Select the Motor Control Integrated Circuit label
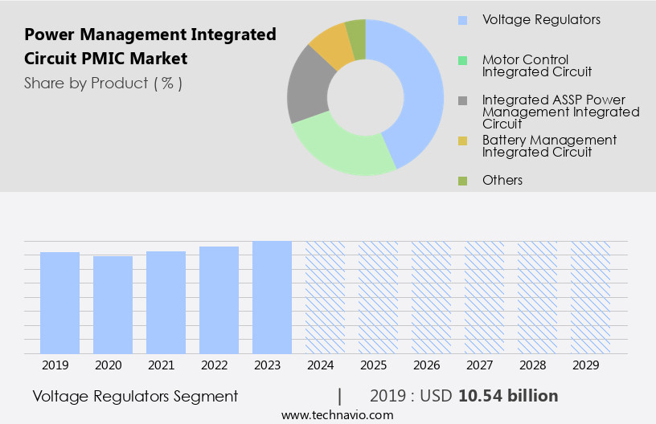 536,66
